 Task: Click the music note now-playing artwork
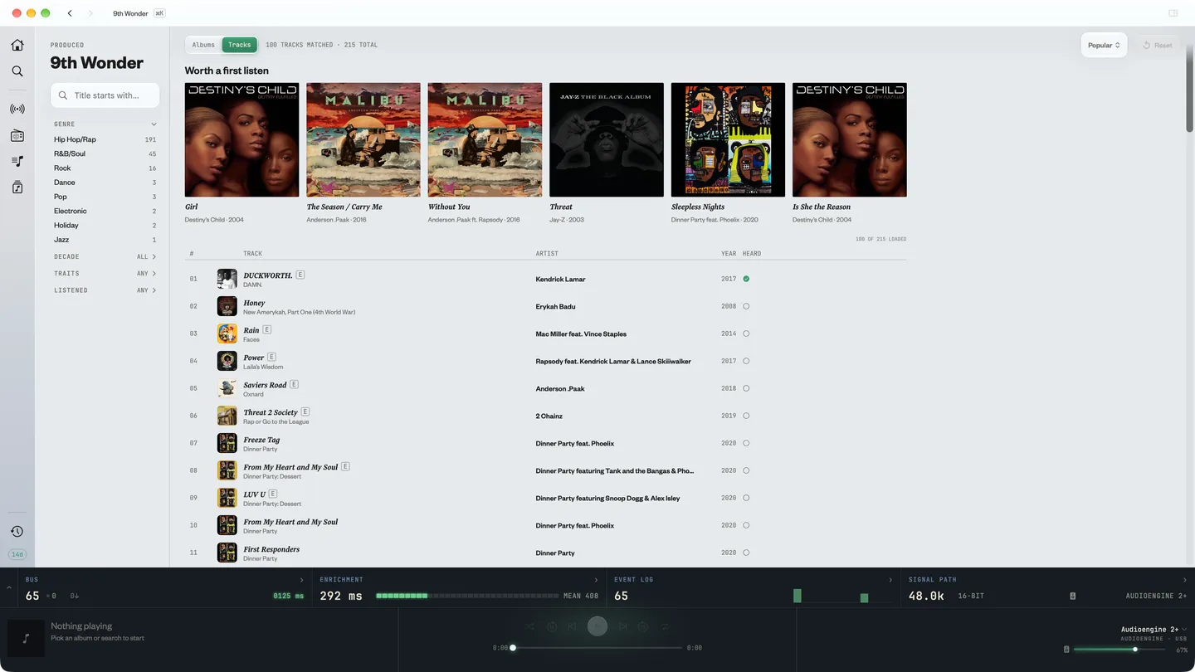26,638
